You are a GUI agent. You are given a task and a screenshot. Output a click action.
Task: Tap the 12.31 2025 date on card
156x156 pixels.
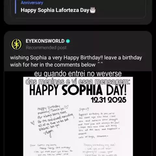pos(109,100)
